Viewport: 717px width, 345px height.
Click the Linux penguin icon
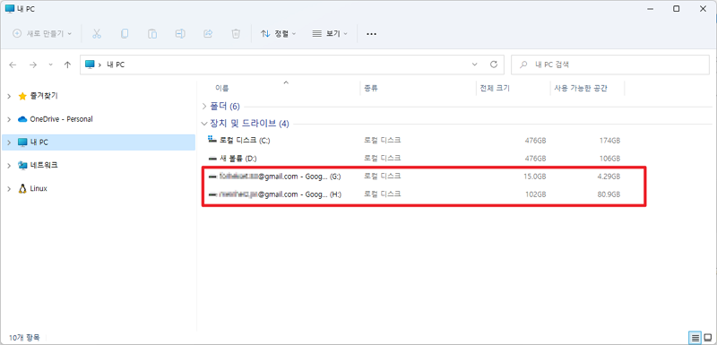22,189
